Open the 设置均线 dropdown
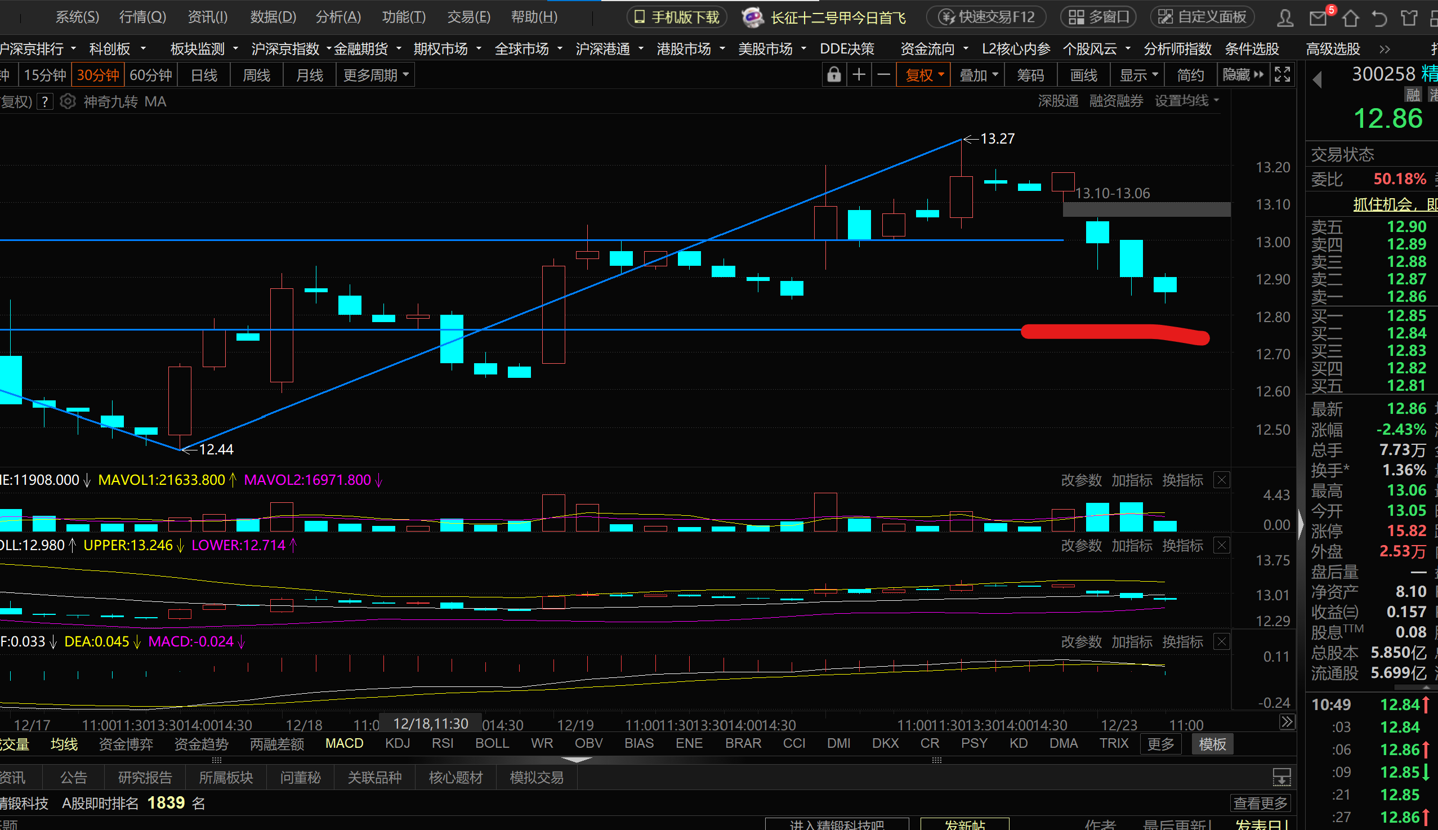The image size is (1438, 830). pos(1187,101)
